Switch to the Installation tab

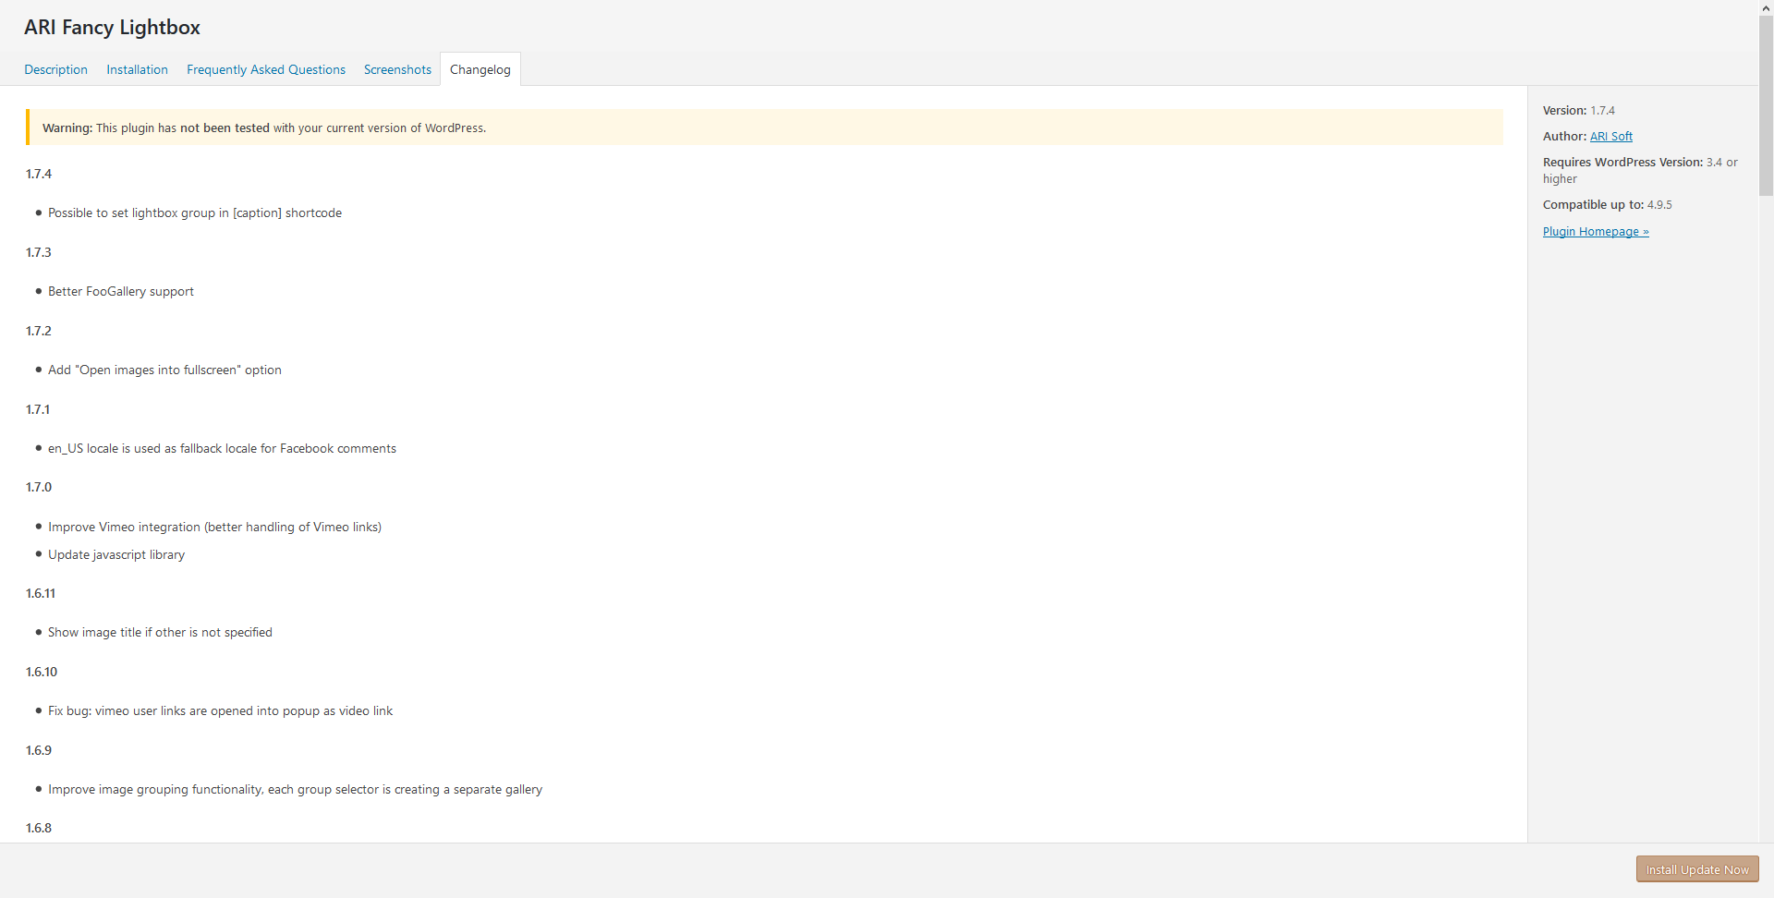pyautogui.click(x=137, y=69)
